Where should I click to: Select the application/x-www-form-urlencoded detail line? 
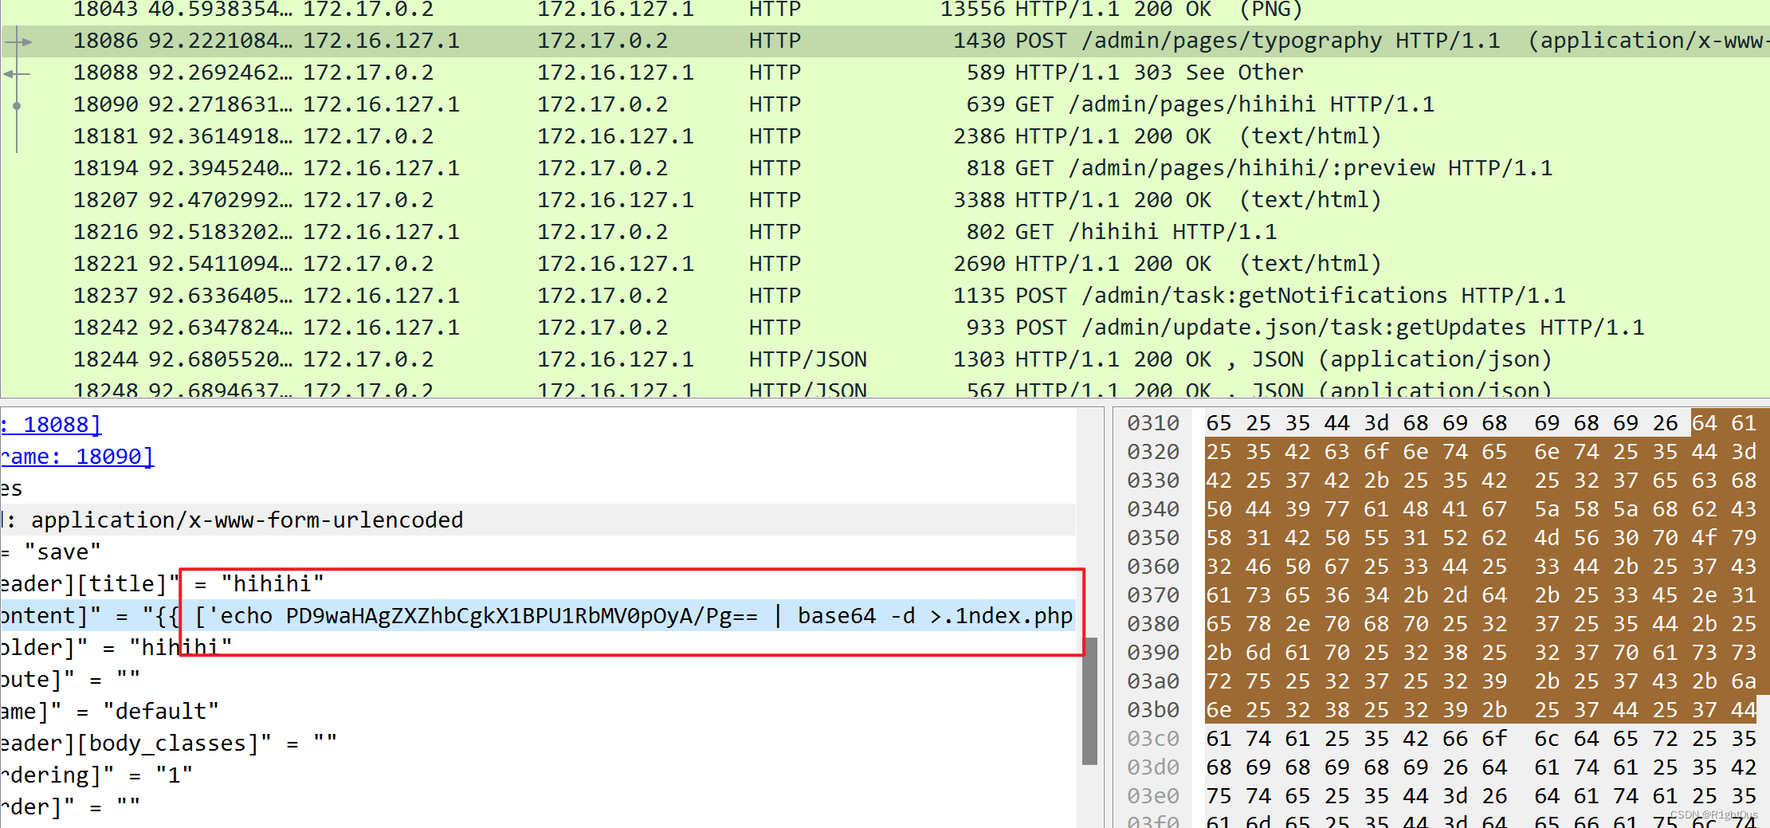tap(538, 520)
